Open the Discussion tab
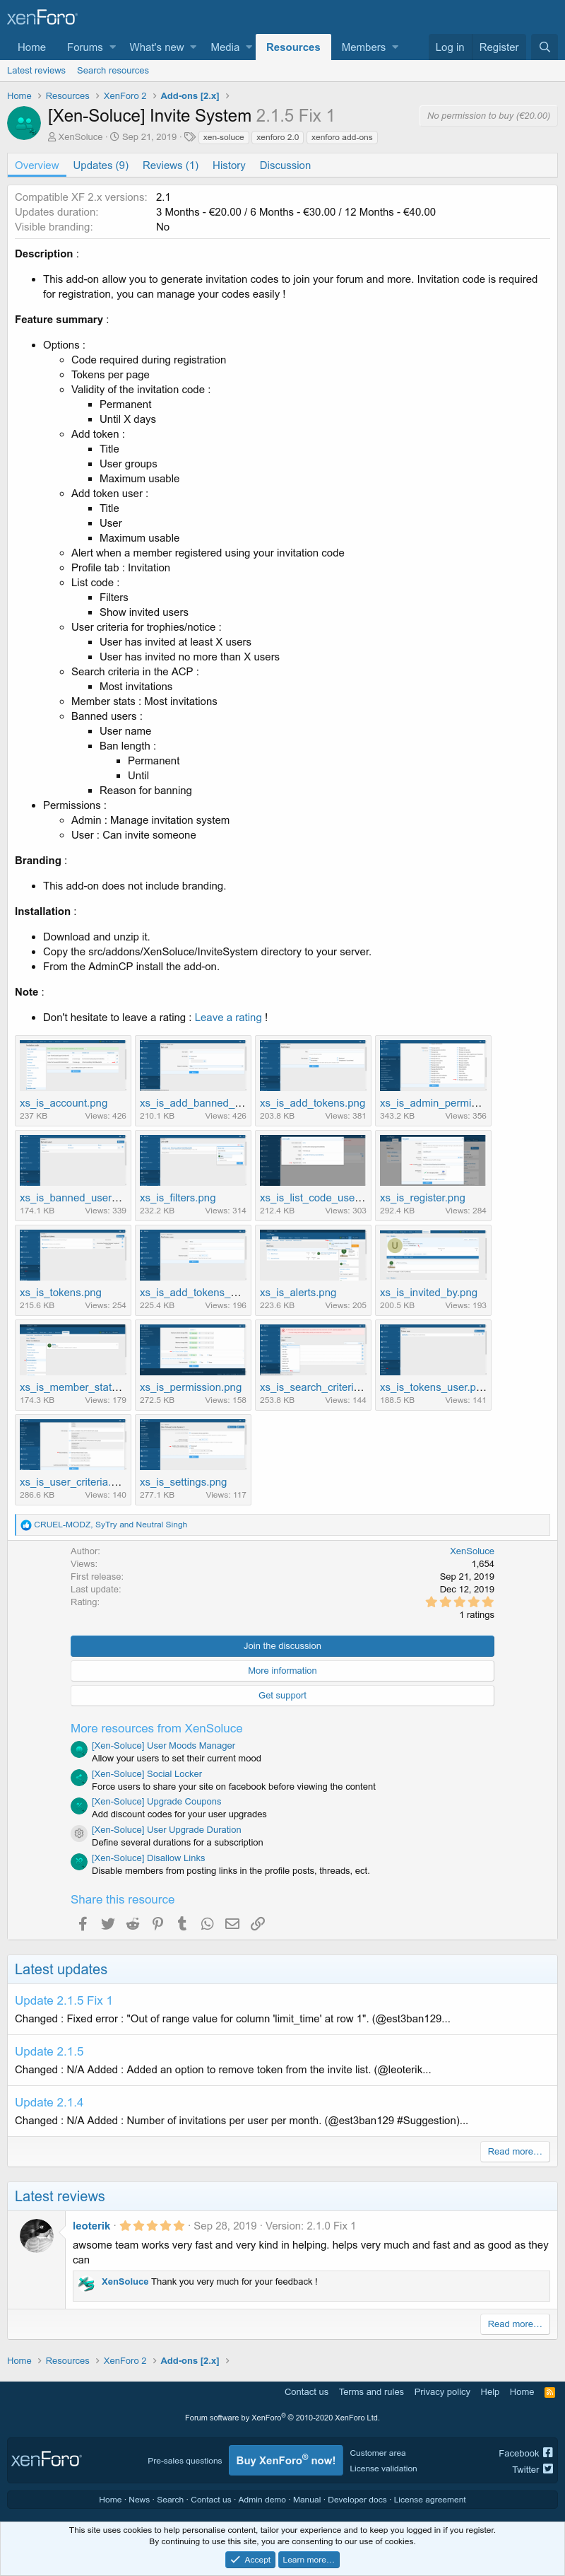 [x=285, y=165]
